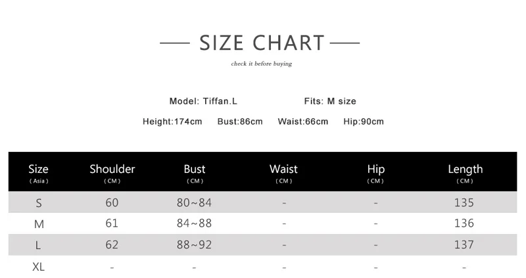The width and height of the screenshot is (526, 278).
Task: Click the Shoulder column header
Action: pos(112,172)
